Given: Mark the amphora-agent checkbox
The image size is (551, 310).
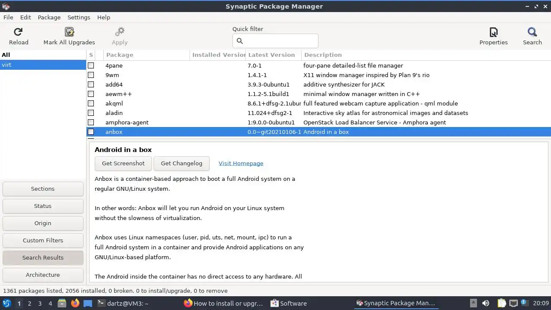Looking at the screenshot, I should coord(91,122).
